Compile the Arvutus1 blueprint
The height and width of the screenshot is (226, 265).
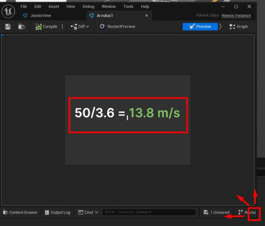[x=46, y=26]
